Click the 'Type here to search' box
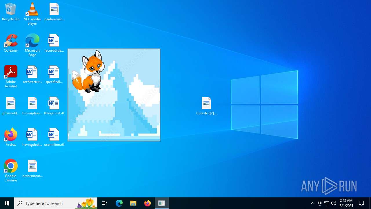This screenshot has height=209, width=371. click(56, 203)
